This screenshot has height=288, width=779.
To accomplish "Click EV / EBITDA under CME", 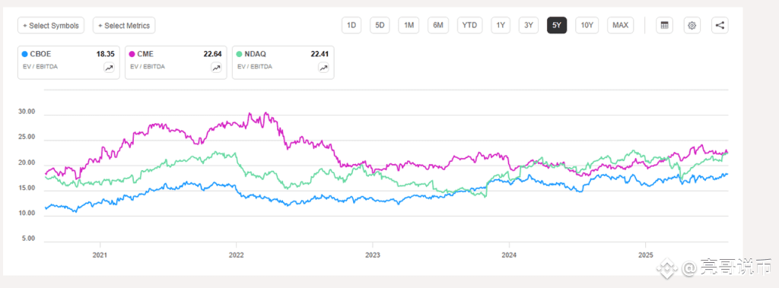I will [x=148, y=66].
